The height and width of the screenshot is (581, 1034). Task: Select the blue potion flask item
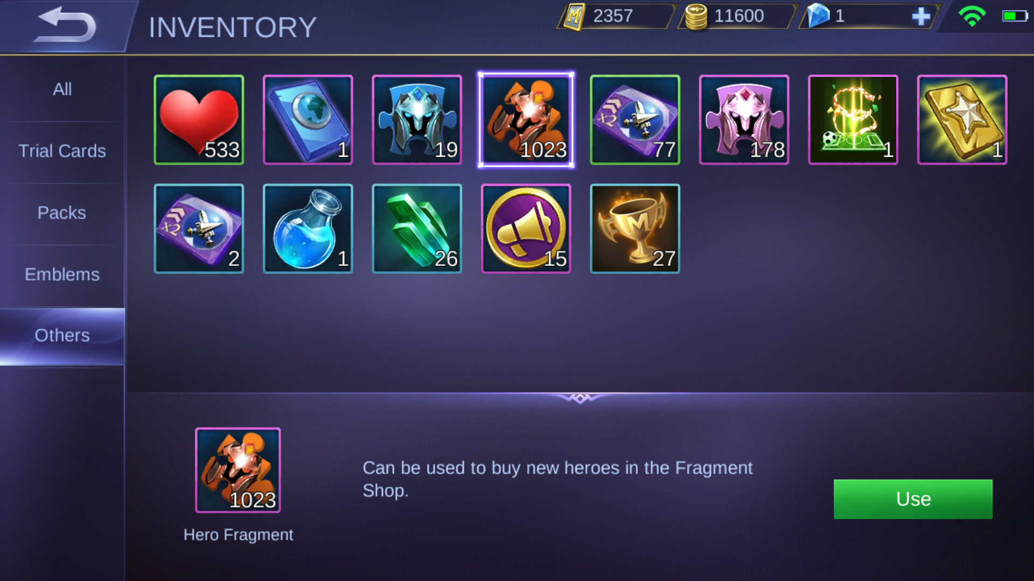point(308,229)
